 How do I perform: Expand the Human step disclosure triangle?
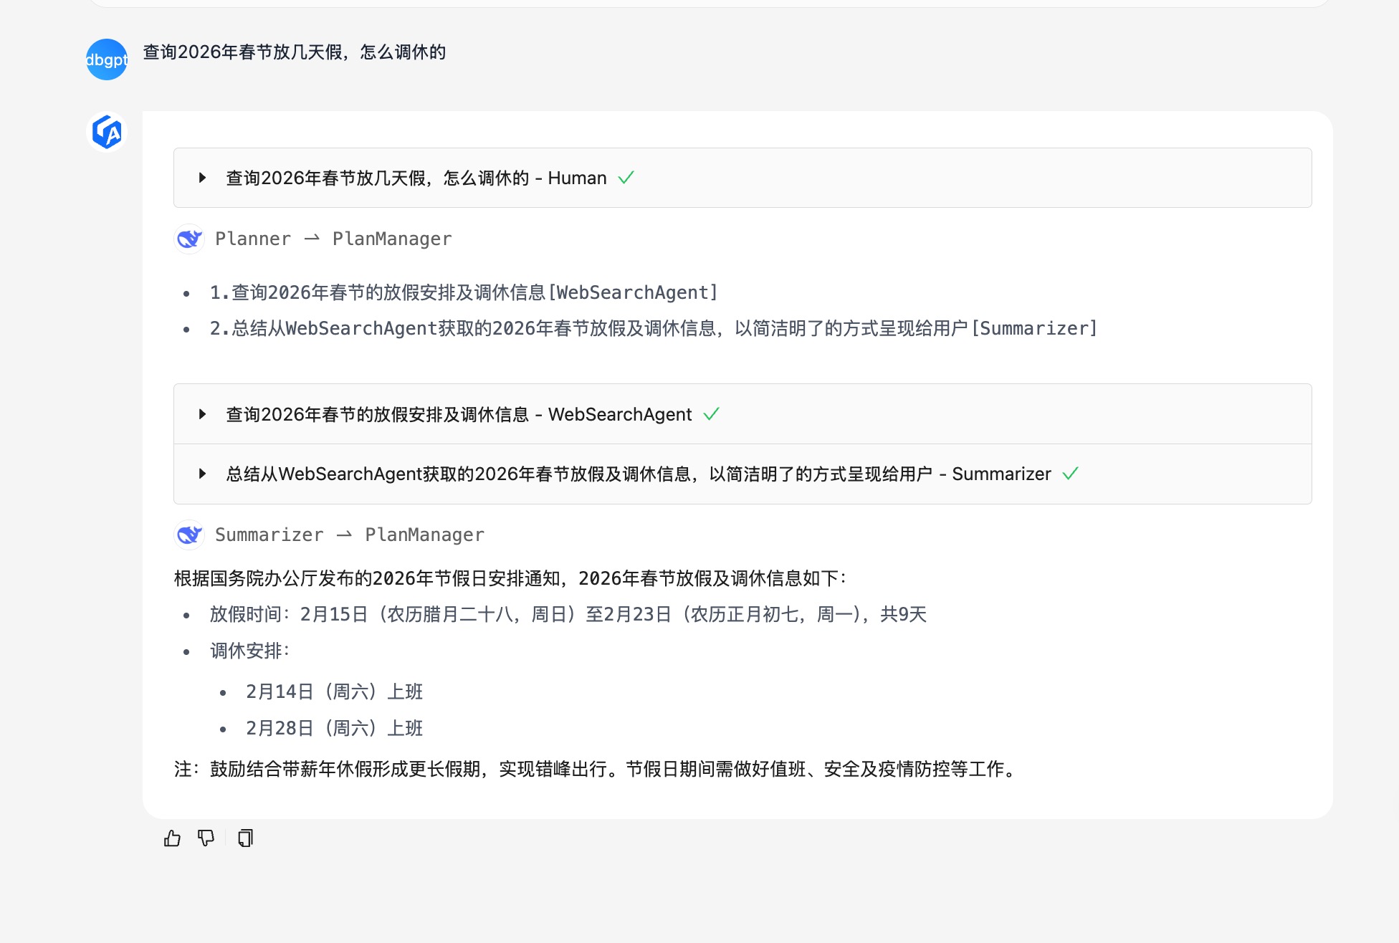[203, 178]
